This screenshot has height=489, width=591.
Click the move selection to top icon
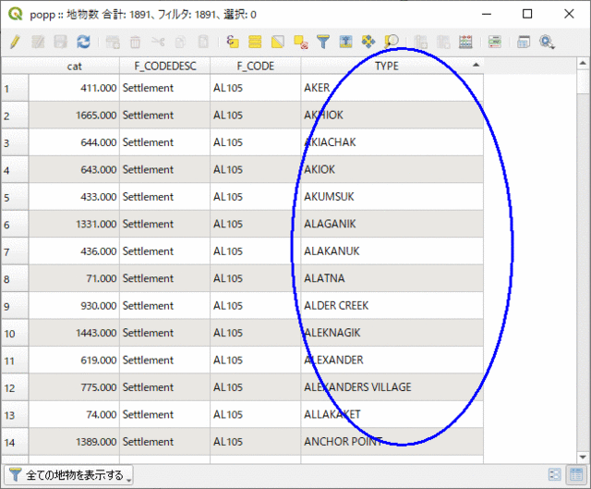click(x=345, y=42)
